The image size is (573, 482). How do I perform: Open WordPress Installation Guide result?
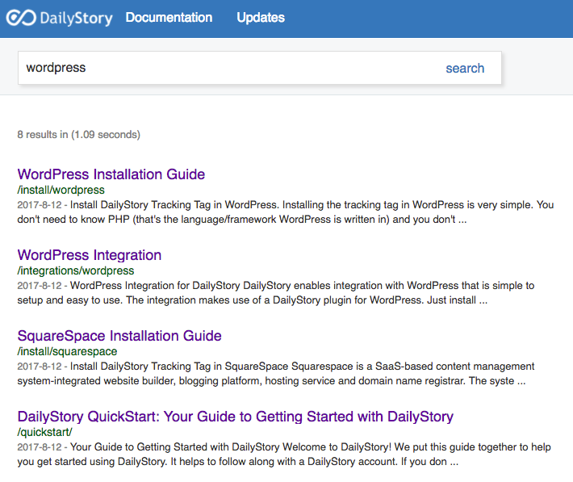(111, 174)
